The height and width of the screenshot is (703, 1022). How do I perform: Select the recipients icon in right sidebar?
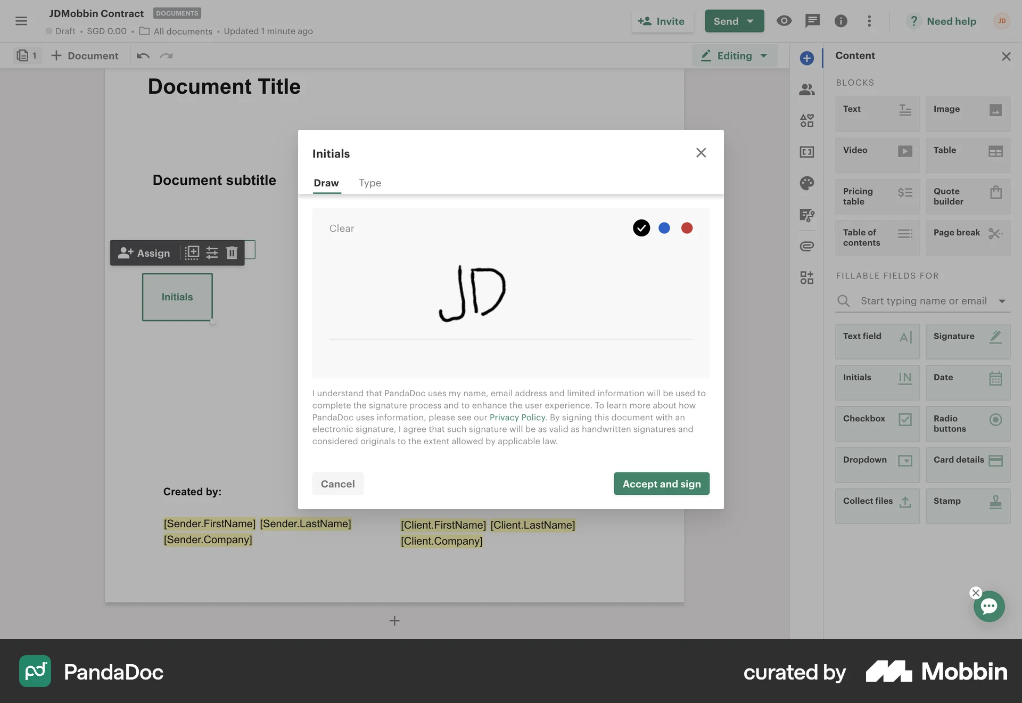(x=806, y=89)
